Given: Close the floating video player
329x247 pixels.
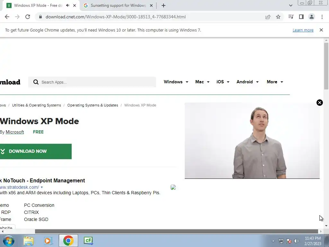Looking at the screenshot, I should click(x=319, y=103).
